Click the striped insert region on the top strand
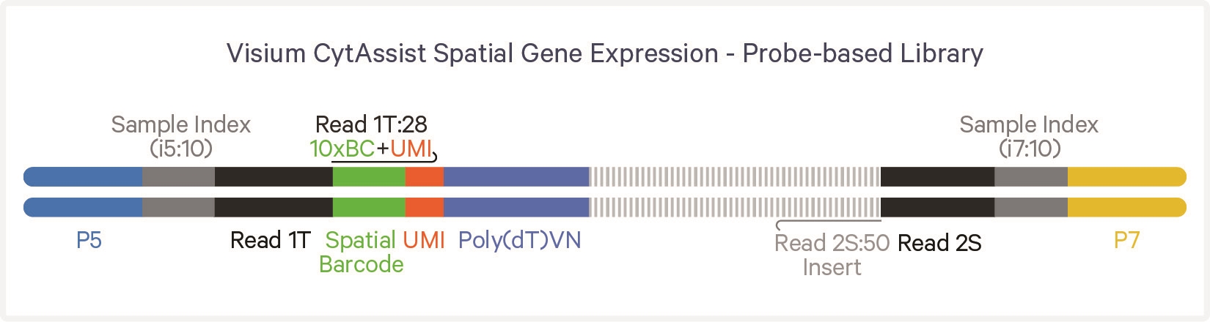Screen dimensions: 1210x322 pyautogui.click(x=735, y=176)
